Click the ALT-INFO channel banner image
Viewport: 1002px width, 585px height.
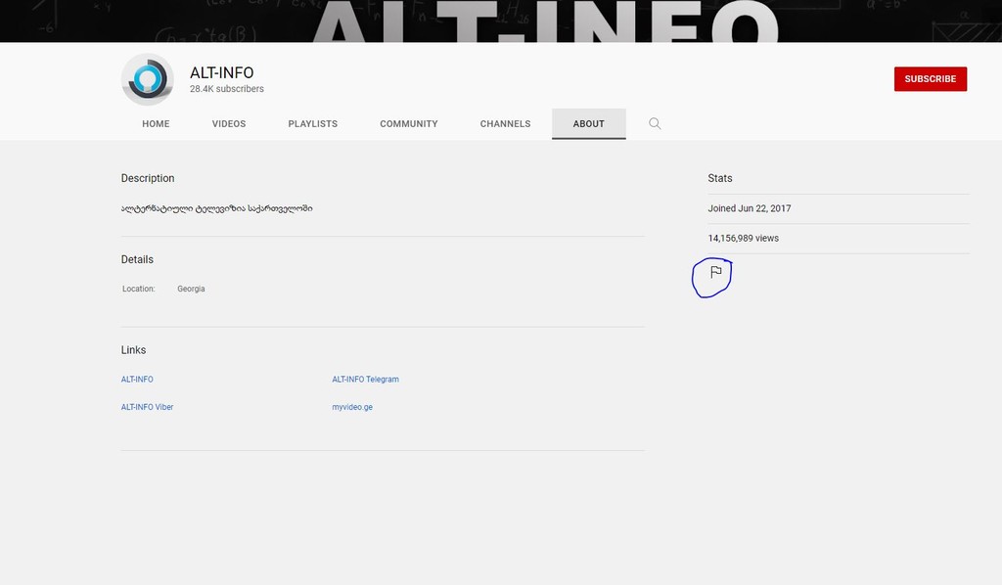(501, 22)
